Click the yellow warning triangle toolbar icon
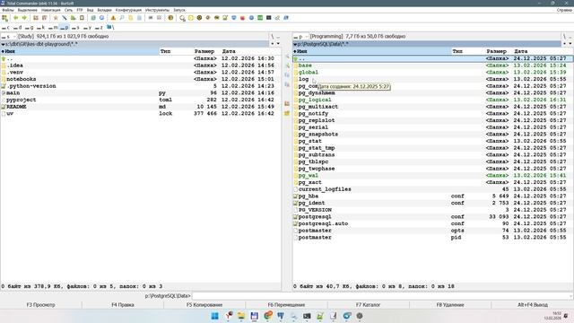Image resolution: width=574 pixels, height=323 pixels. [x=113, y=18]
